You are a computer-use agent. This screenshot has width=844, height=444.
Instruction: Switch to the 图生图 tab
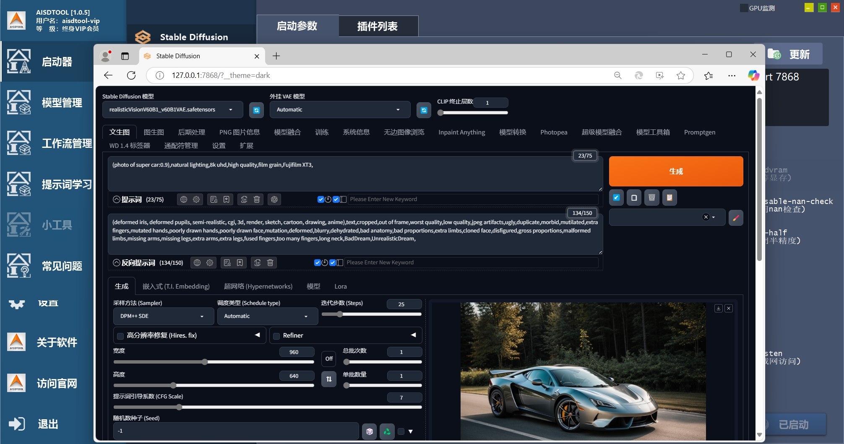(154, 132)
